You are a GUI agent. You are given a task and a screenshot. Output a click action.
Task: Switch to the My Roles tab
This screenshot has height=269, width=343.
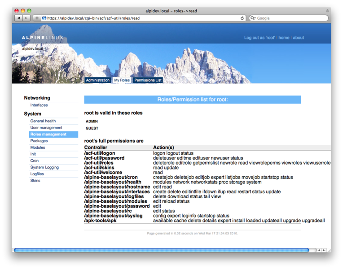pyautogui.click(x=122, y=80)
